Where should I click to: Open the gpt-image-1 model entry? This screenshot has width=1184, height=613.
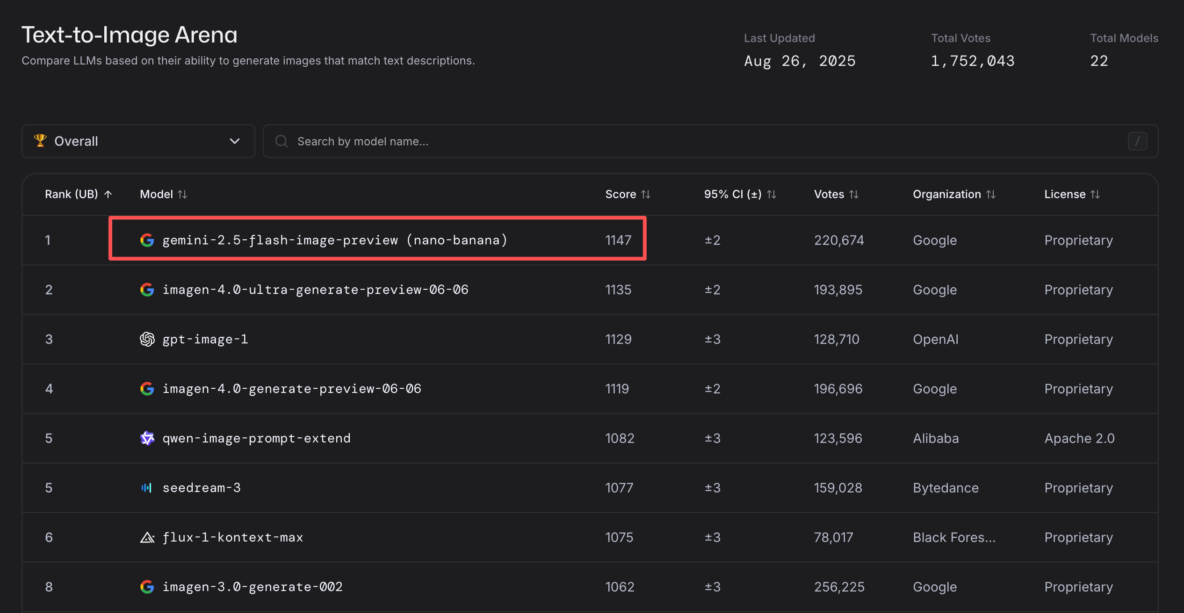(x=205, y=339)
